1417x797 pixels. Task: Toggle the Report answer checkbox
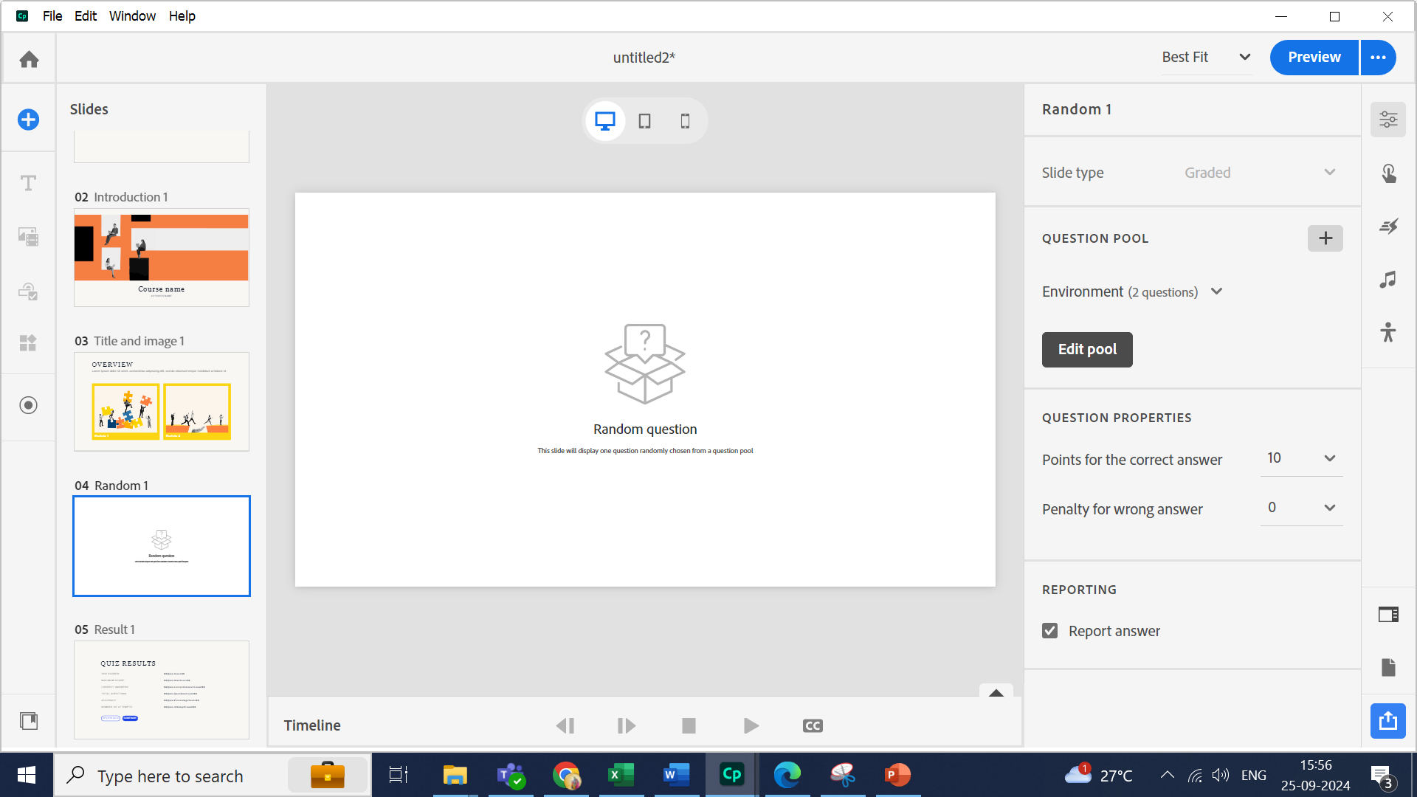(1049, 631)
